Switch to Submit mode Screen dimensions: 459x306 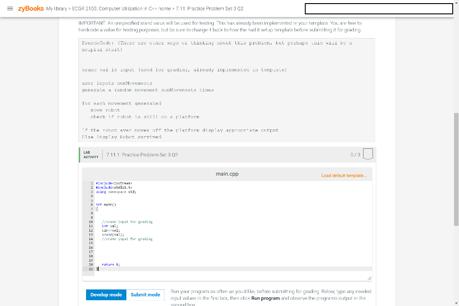coord(145,295)
